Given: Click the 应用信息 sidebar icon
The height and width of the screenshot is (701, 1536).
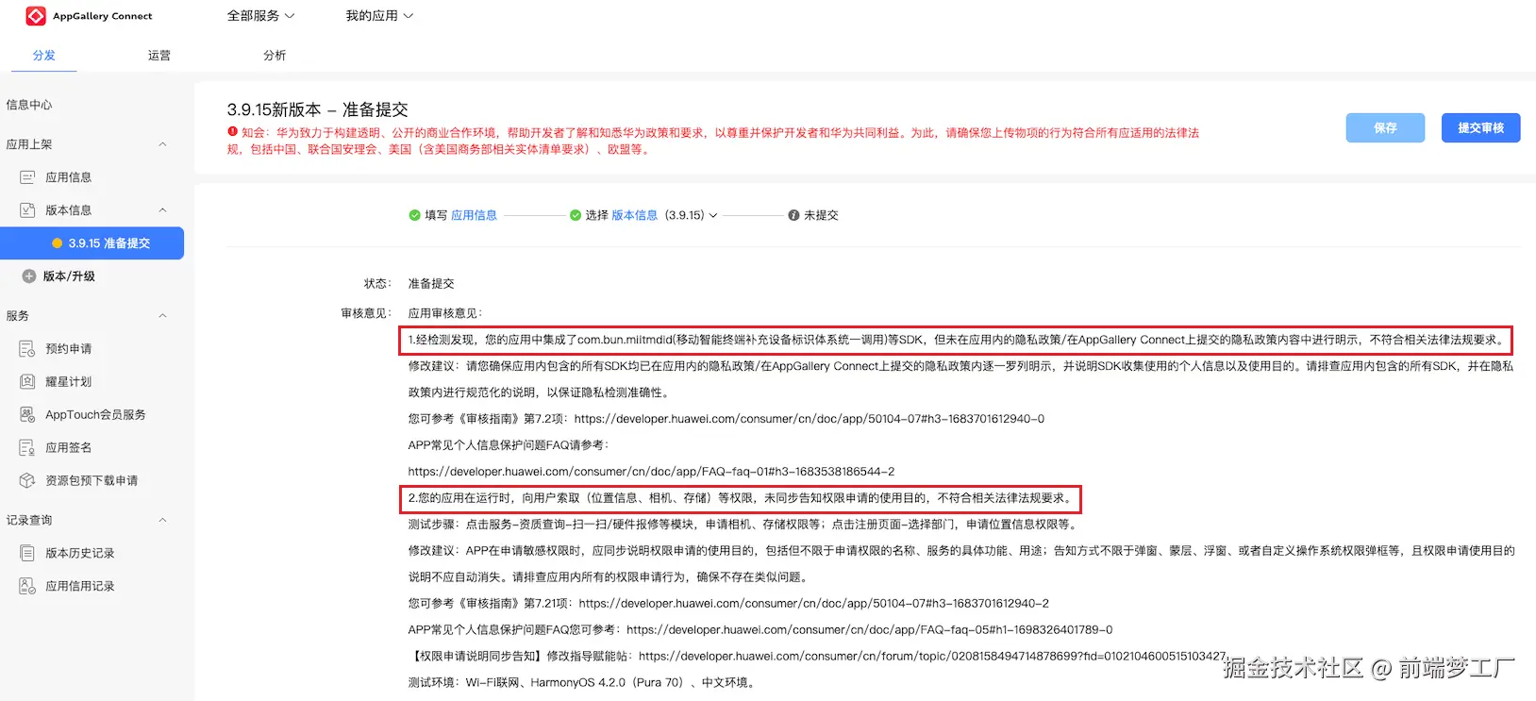Looking at the screenshot, I should (27, 177).
